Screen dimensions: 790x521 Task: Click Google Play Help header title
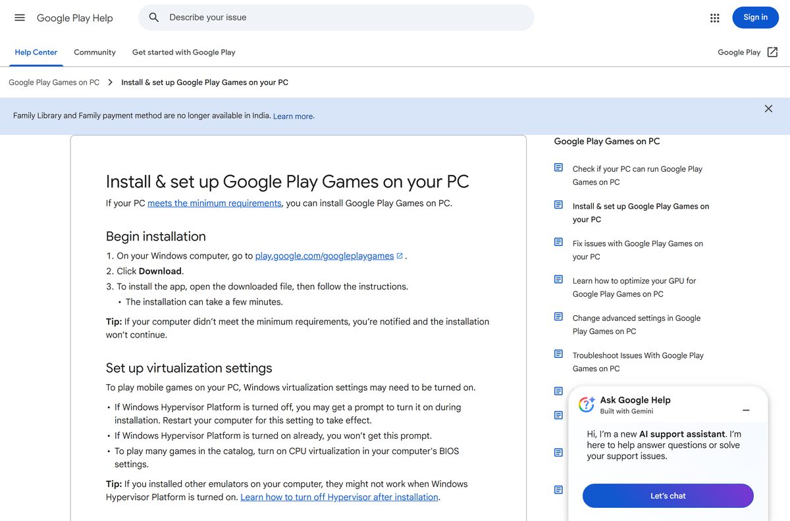click(75, 18)
